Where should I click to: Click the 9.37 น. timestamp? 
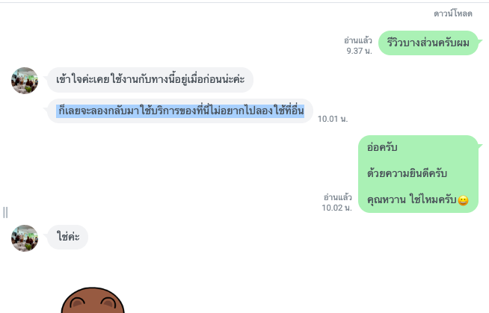pos(359,51)
